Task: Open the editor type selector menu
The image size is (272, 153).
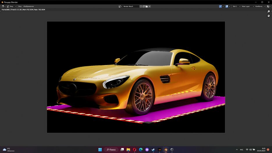Action: [x=3, y=6]
